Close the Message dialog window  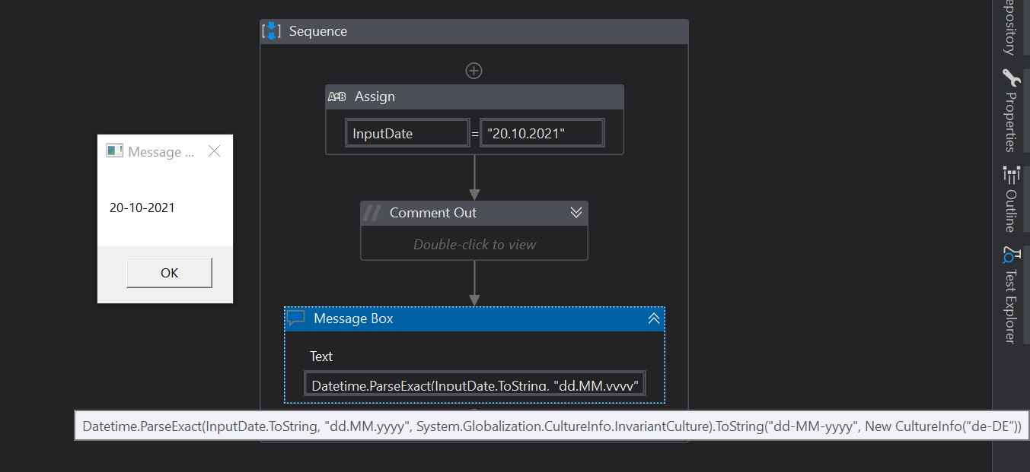(215, 151)
